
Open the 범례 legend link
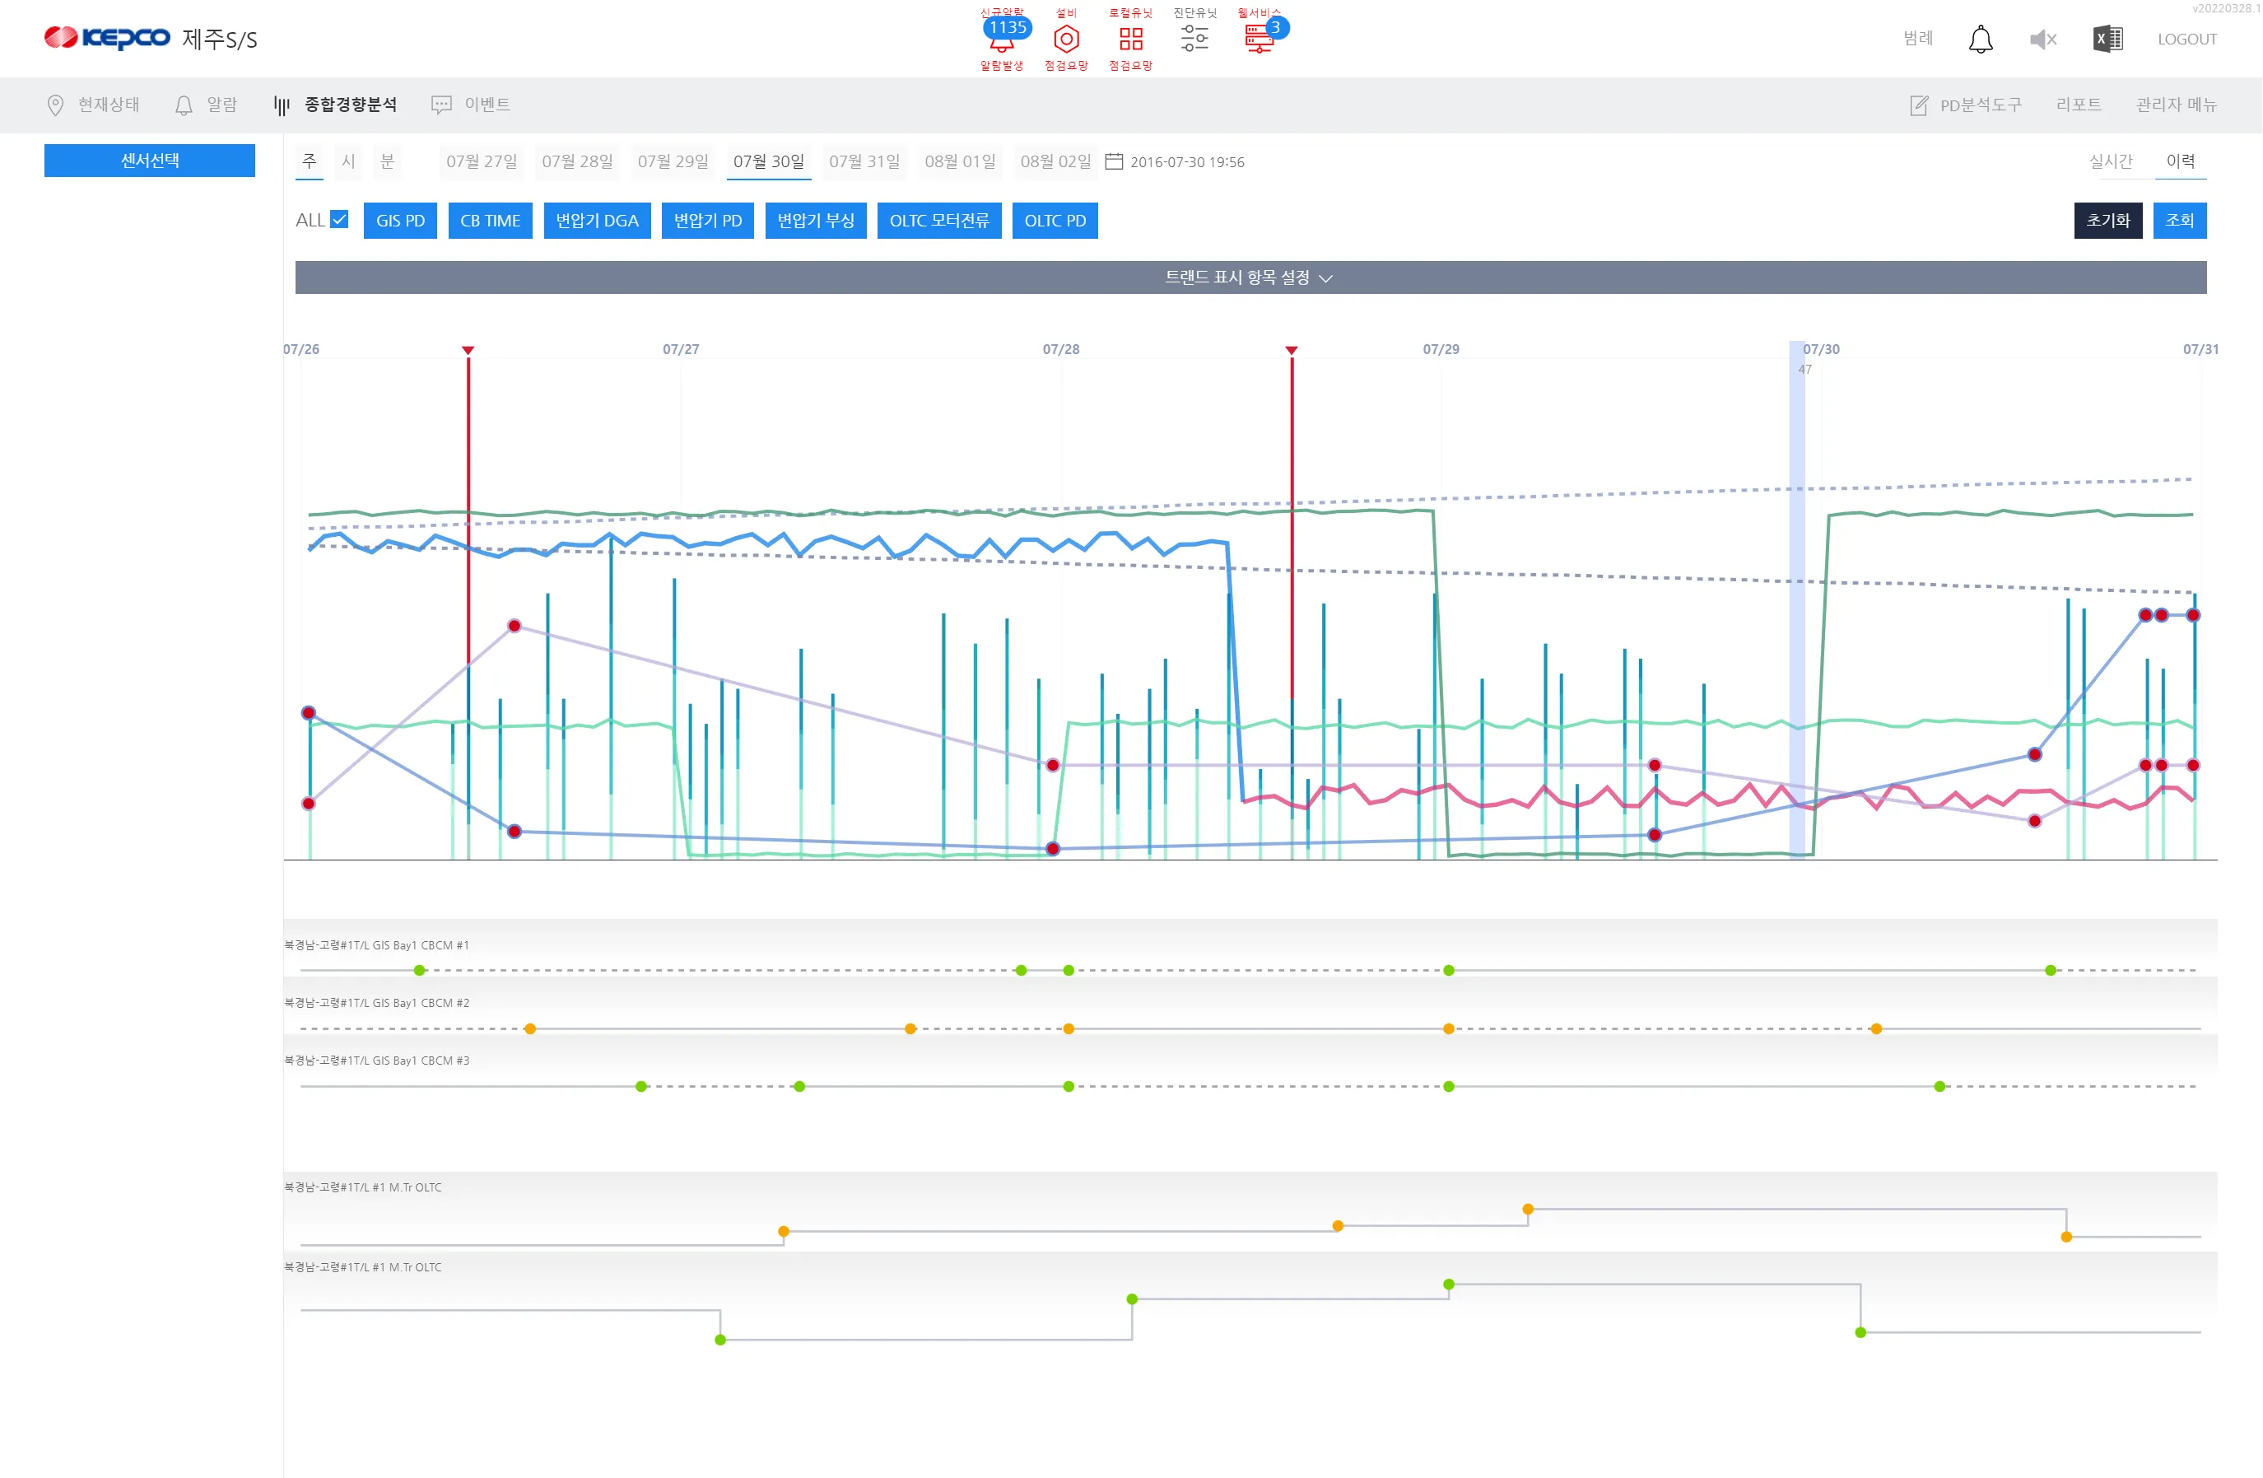1918,38
